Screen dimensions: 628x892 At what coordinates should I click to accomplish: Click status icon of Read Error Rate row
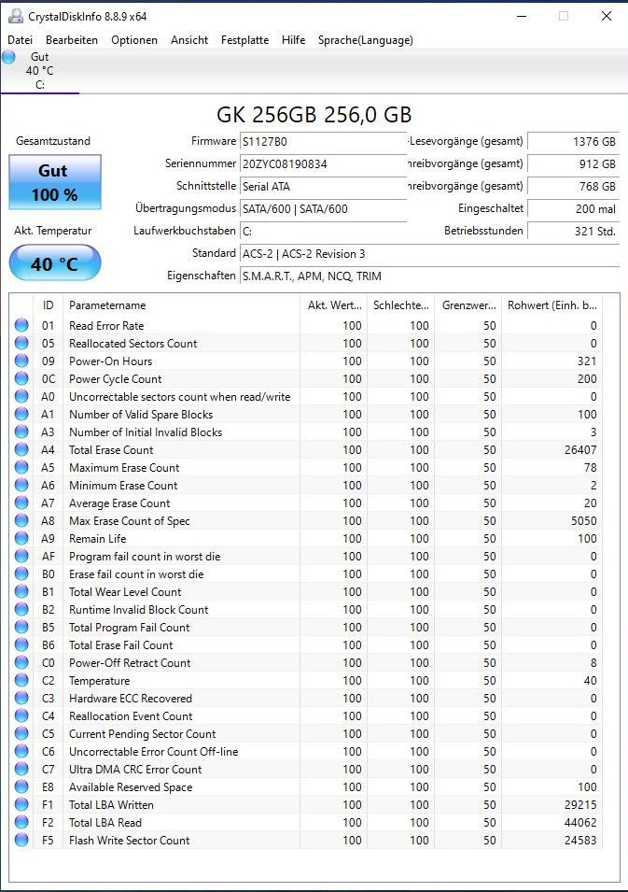(21, 325)
